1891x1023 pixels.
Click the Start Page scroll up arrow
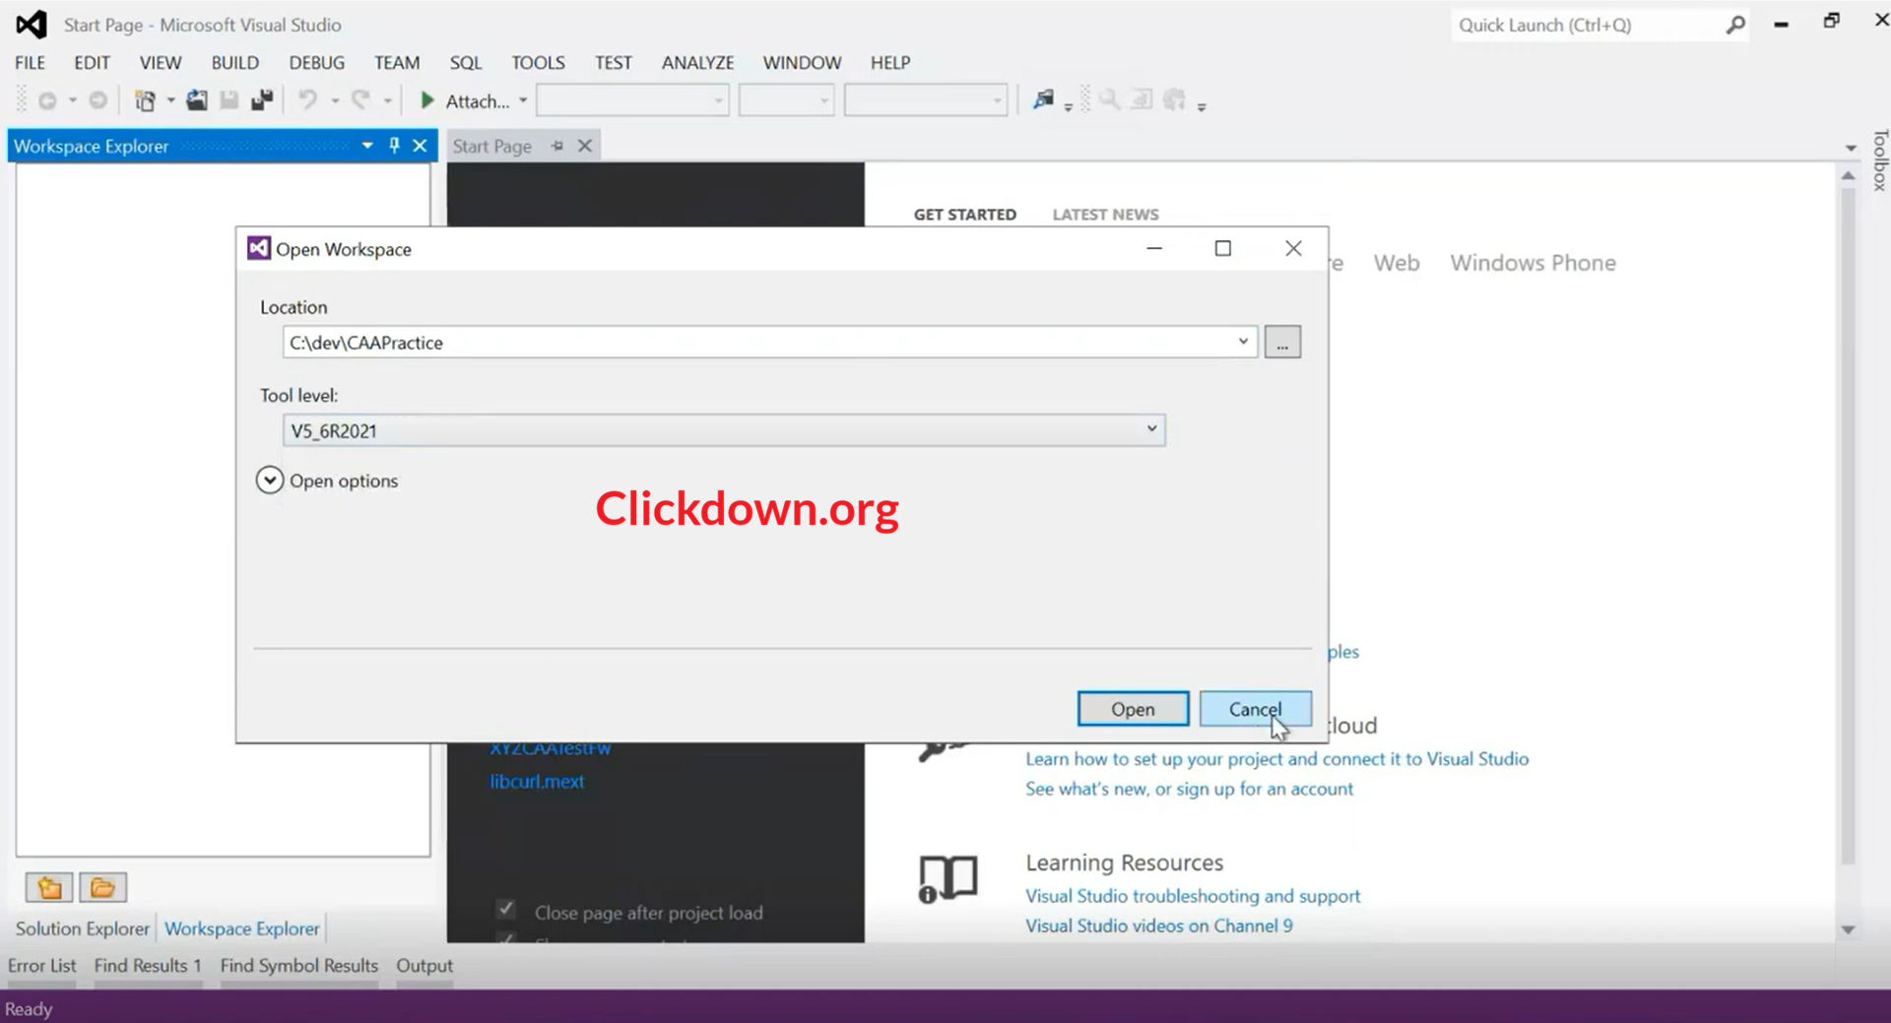point(1848,175)
